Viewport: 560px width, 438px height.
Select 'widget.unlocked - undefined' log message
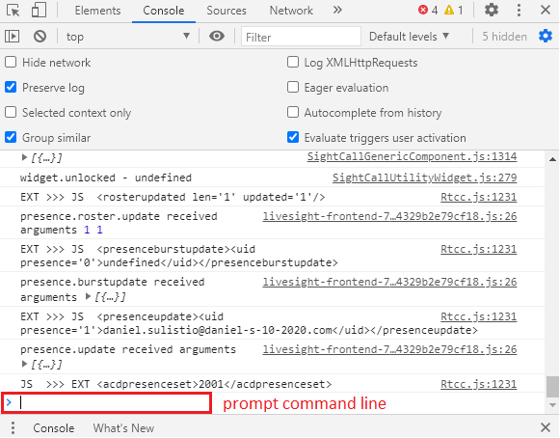point(106,178)
